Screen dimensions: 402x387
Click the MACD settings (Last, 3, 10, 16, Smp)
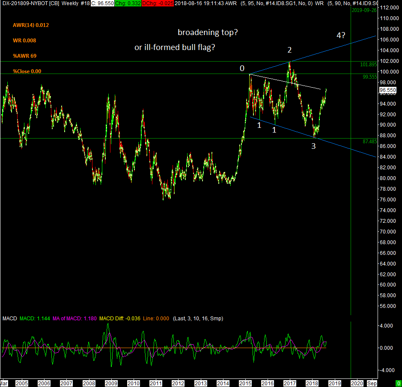198,319
